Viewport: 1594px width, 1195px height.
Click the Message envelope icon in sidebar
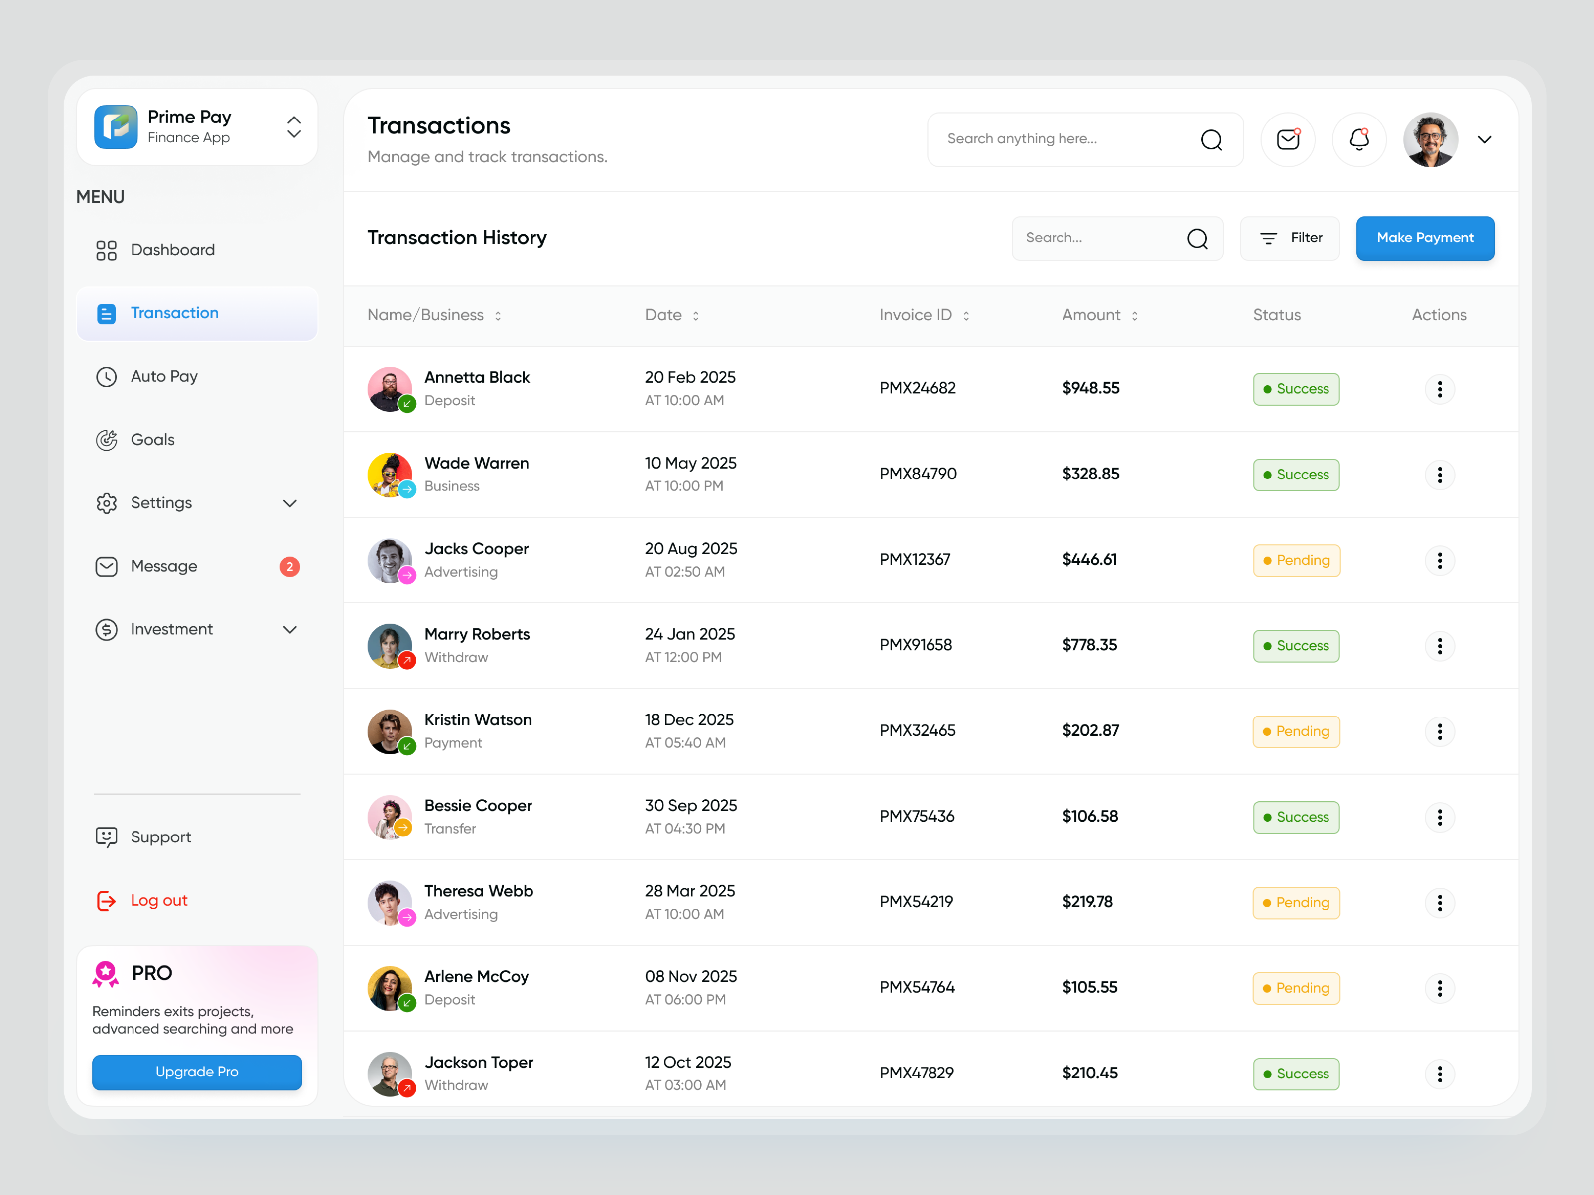(x=106, y=566)
